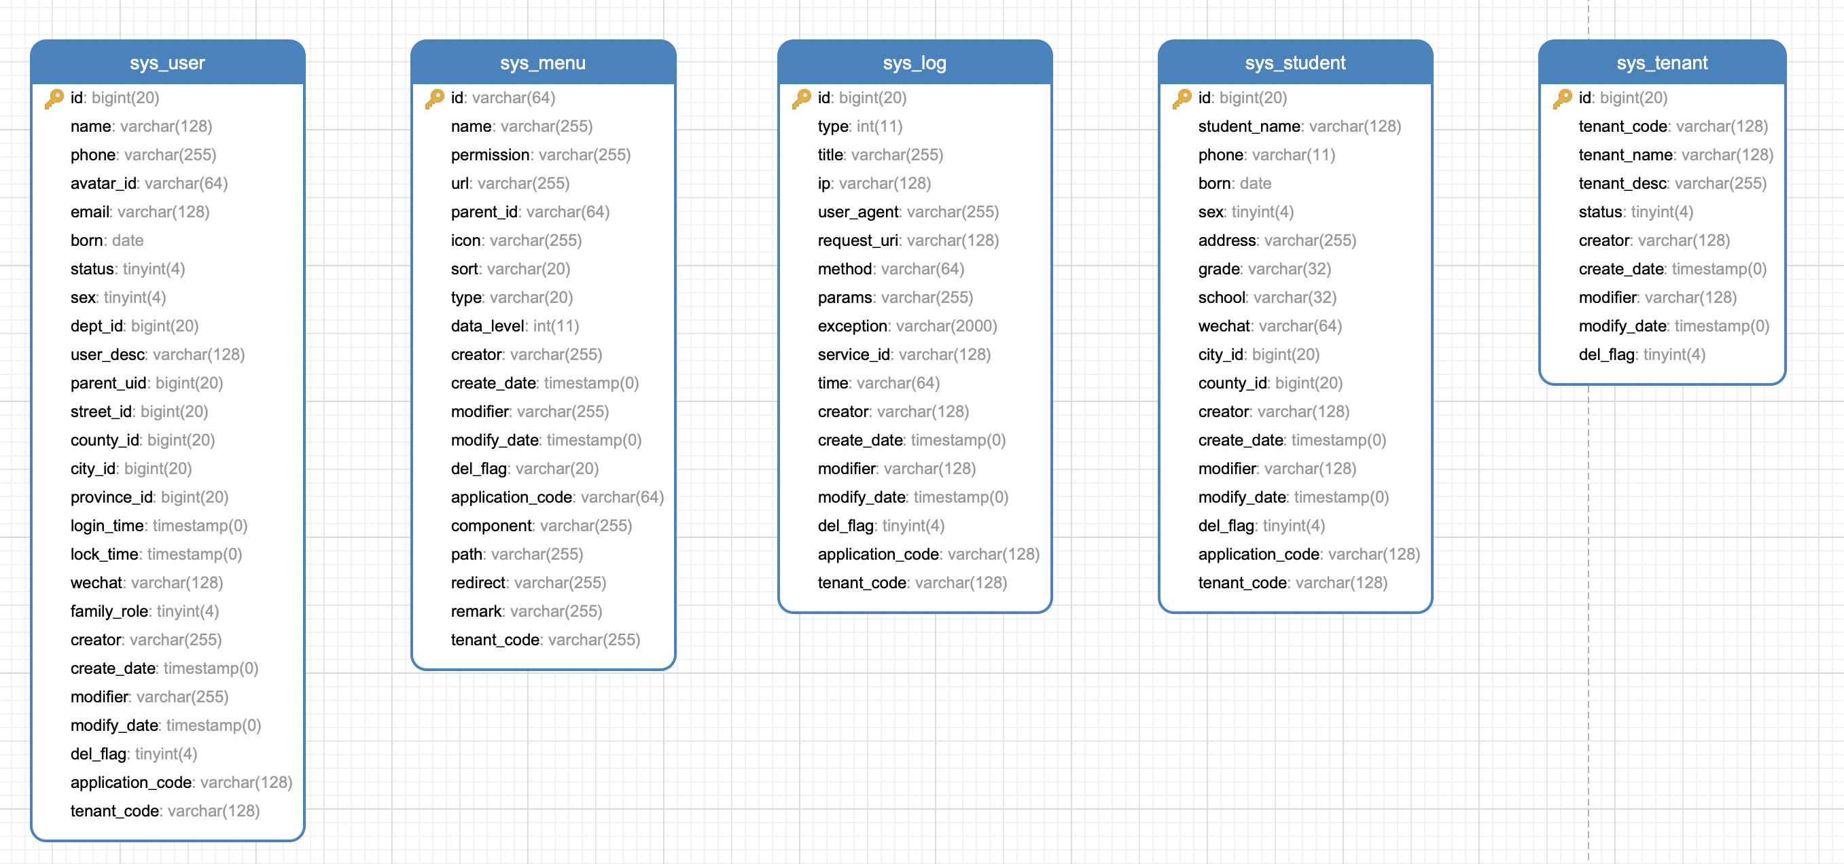Click time: varchar(64) row
The width and height of the screenshot is (1844, 864).
pos(879,383)
